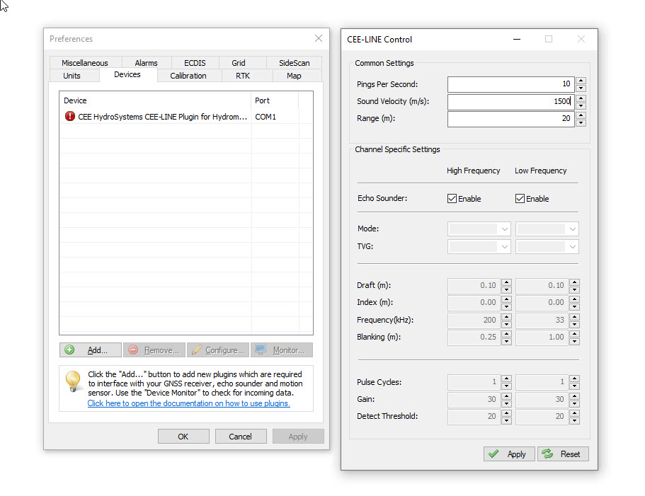Screen dimensions: 645x496
Task: Click Cancel in Preferences dialog
Action: point(241,437)
